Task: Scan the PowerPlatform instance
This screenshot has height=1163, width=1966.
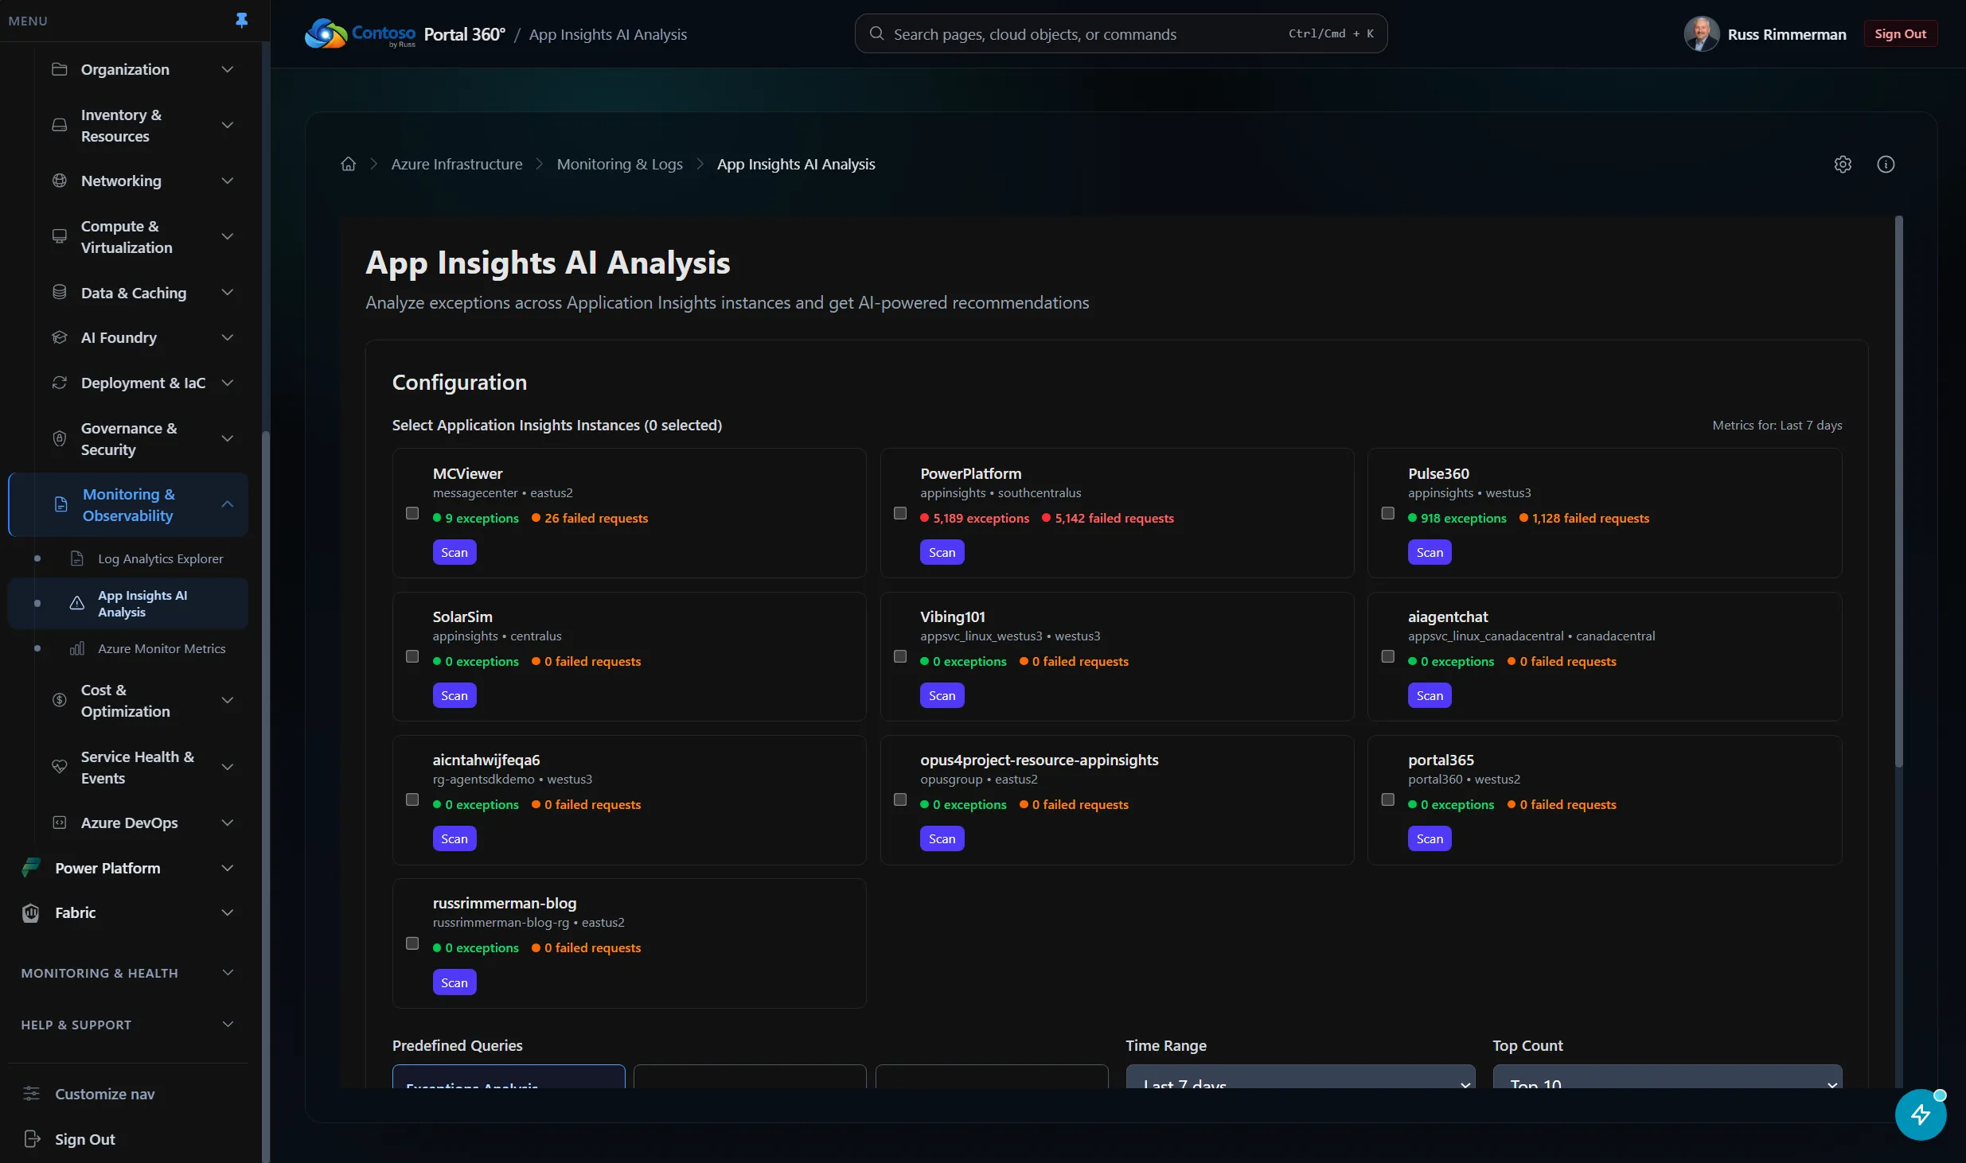Action: tap(942, 552)
